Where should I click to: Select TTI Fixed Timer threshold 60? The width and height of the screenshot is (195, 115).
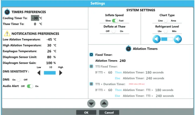point(110,73)
